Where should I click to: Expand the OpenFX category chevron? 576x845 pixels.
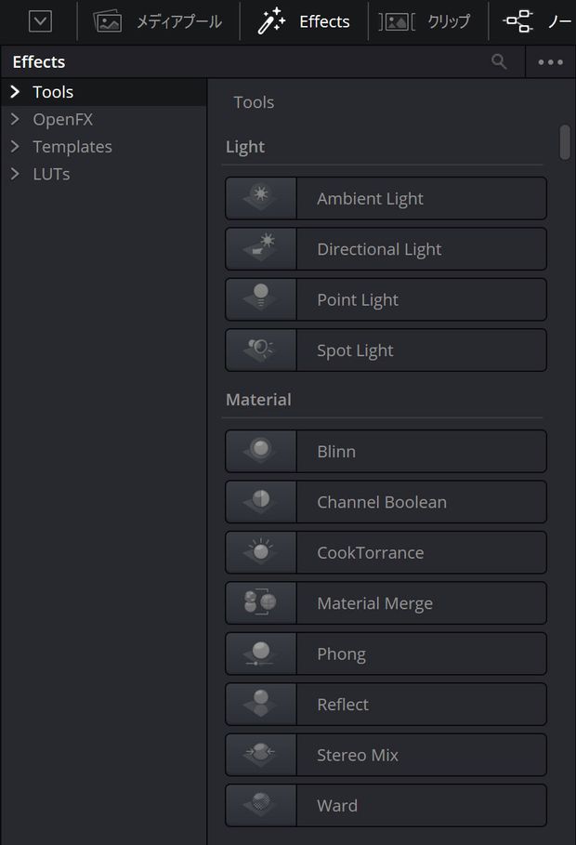[15, 119]
